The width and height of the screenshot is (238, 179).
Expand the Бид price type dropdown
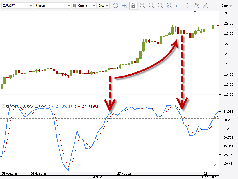coord(104,5)
